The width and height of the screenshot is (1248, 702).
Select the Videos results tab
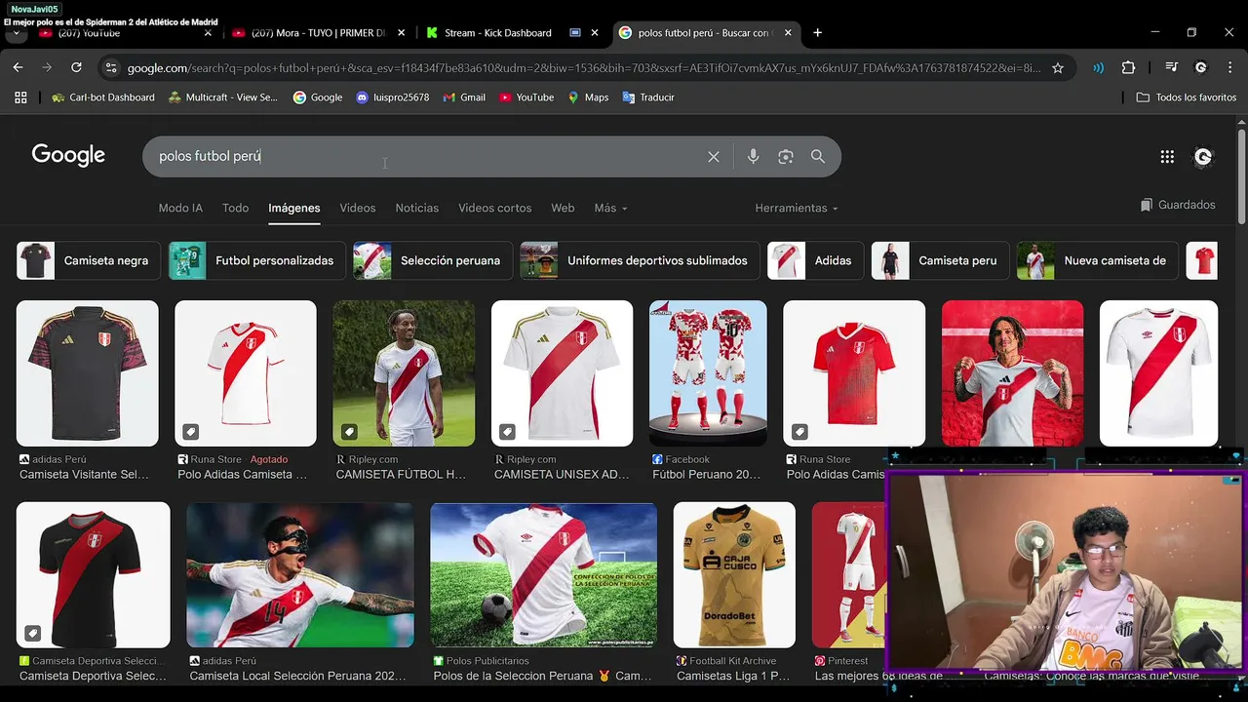pos(358,209)
